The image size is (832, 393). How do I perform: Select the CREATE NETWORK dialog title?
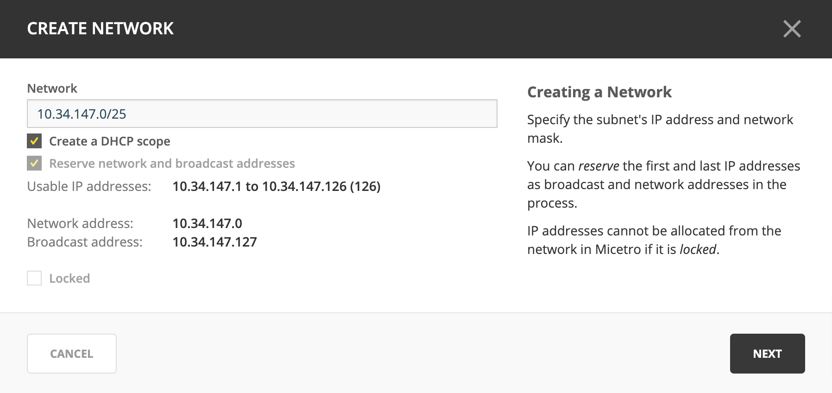(101, 29)
